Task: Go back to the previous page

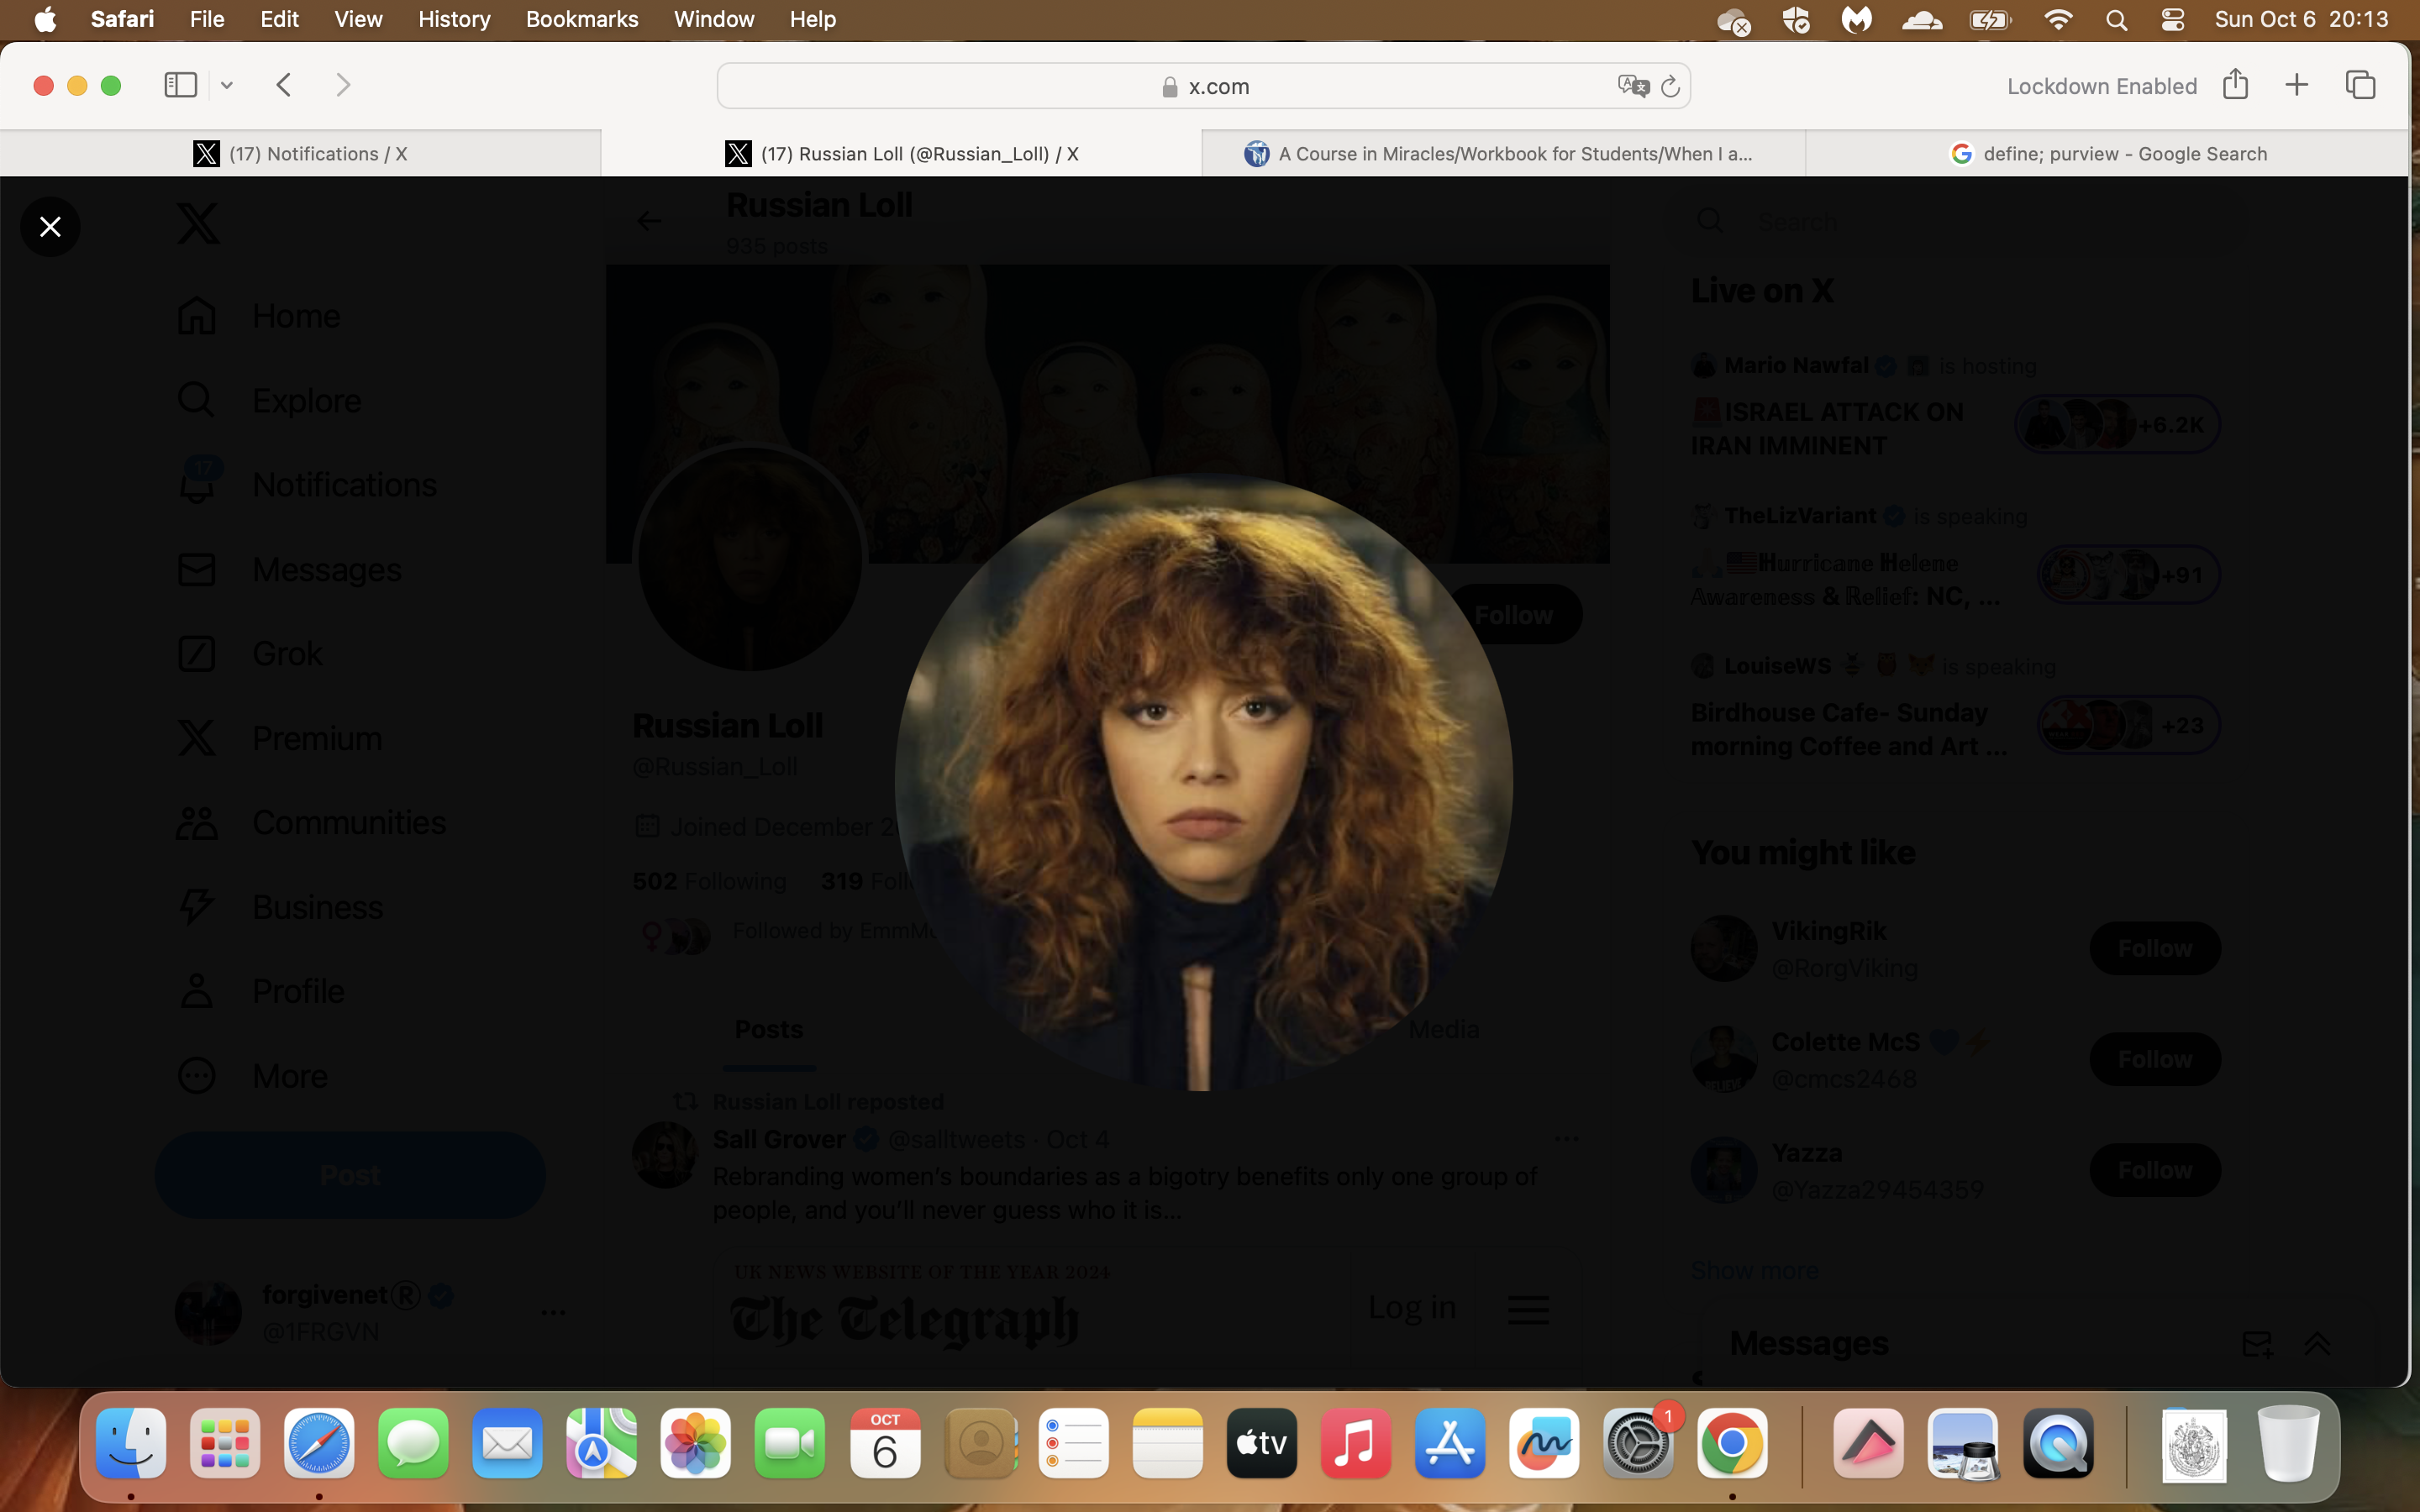Action: (284, 85)
